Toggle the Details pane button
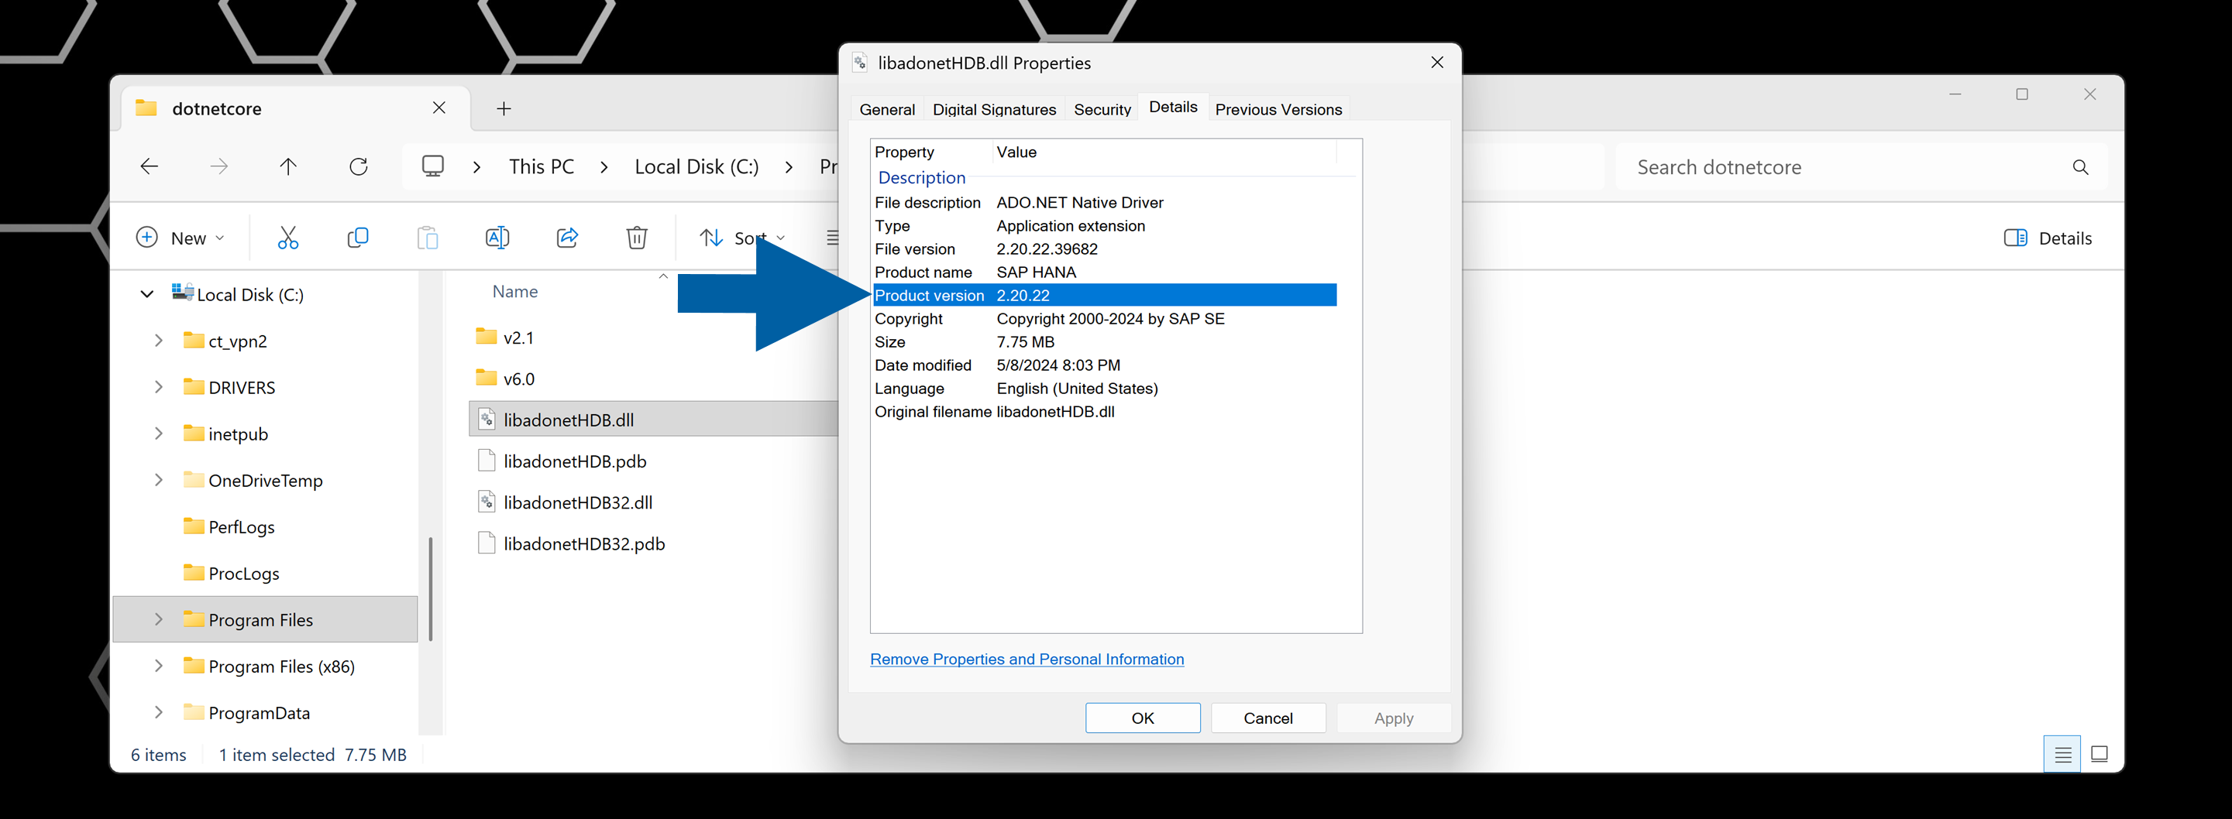Image resolution: width=2232 pixels, height=819 pixels. pyautogui.click(x=2048, y=238)
